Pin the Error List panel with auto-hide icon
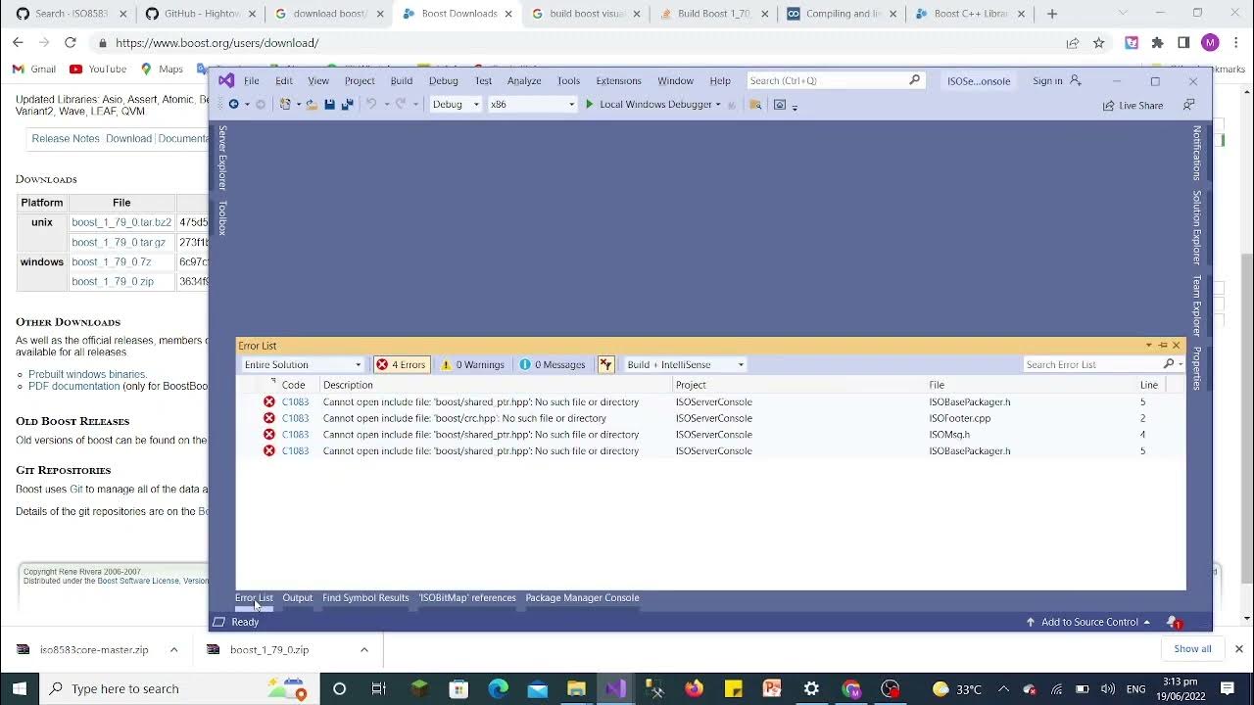 coord(1163,345)
